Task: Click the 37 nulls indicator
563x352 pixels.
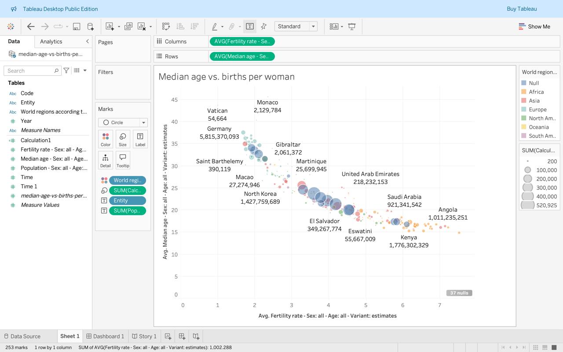Action: tap(459, 293)
